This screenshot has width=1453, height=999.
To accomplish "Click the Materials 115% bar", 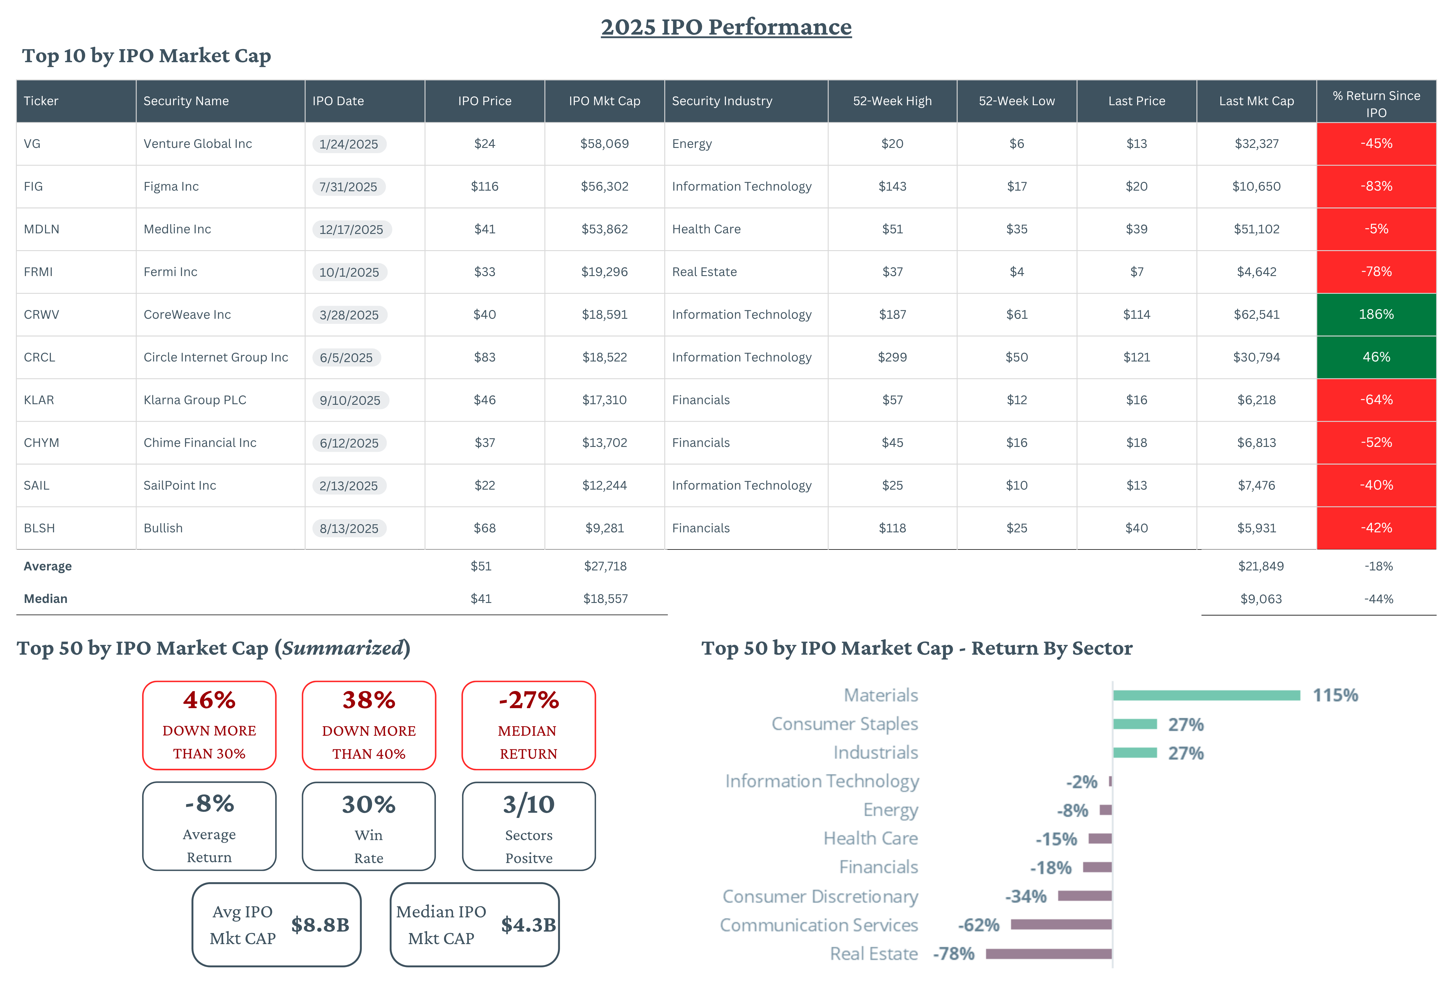I will [1206, 695].
